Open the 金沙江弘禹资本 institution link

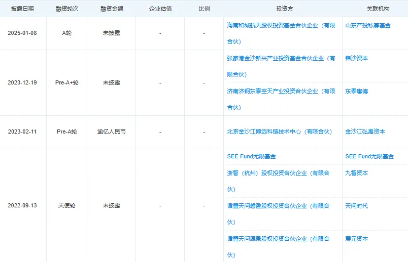click(365, 132)
